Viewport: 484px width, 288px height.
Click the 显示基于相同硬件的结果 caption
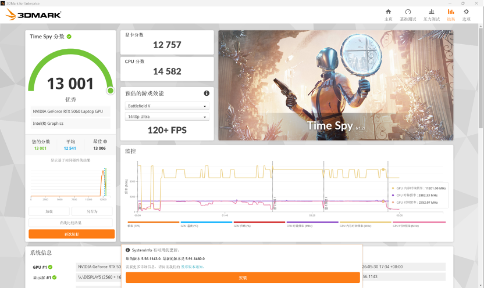click(70, 160)
